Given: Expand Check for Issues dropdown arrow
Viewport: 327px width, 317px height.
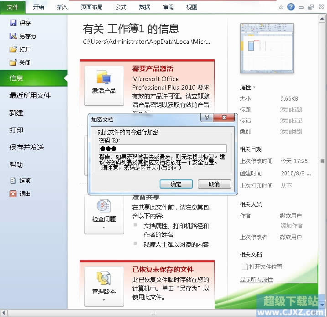Looking at the screenshot, I should (104, 227).
